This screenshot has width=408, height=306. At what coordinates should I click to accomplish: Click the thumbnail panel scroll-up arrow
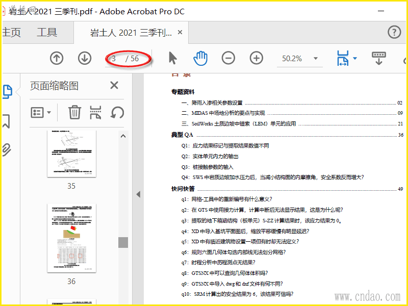[x=123, y=136]
